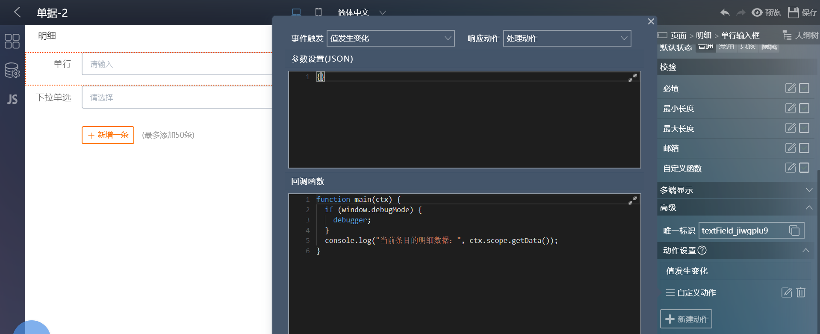Viewport: 820px width, 334px height.
Task: Click into the 单行 text input
Action: 177,64
